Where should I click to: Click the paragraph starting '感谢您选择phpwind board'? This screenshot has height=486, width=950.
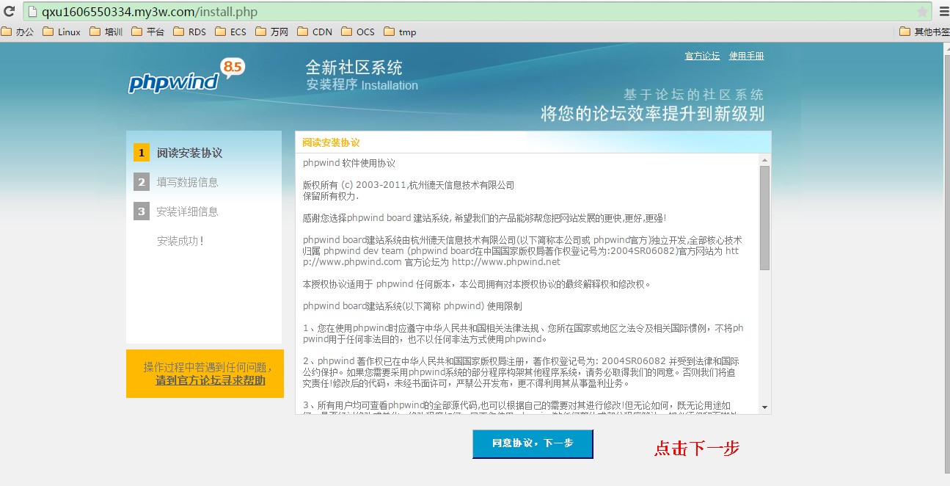point(484,218)
